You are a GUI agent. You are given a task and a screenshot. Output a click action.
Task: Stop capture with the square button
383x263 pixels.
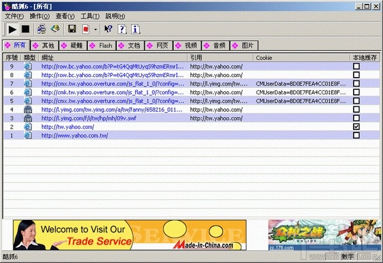point(26,29)
